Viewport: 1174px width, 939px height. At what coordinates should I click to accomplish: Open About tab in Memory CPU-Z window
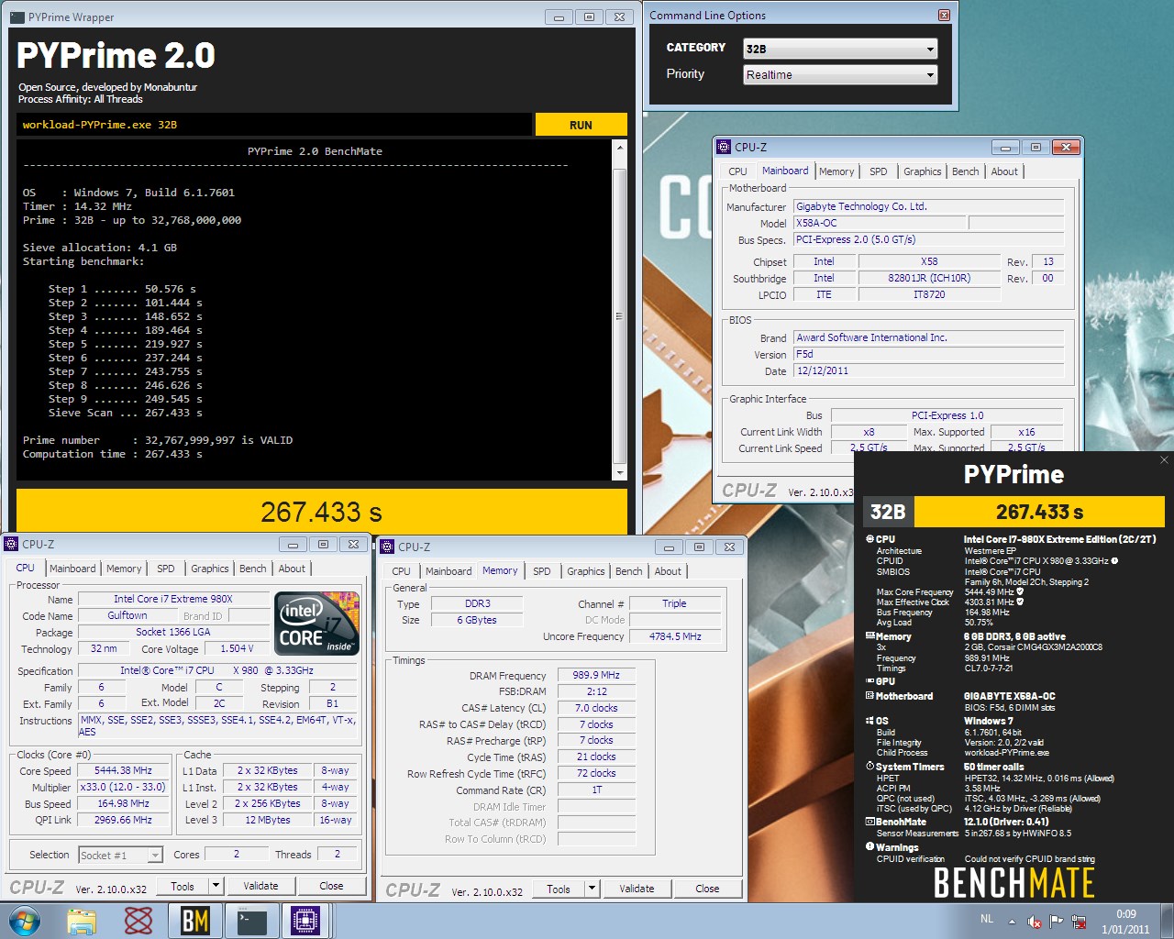(x=668, y=571)
